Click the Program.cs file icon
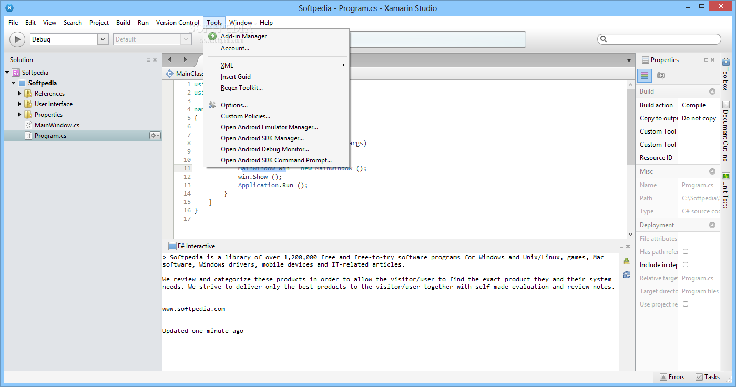 pyautogui.click(x=28, y=136)
